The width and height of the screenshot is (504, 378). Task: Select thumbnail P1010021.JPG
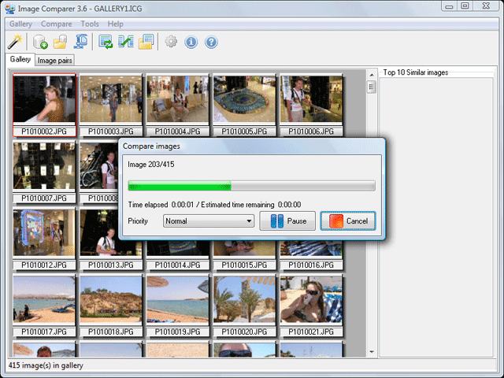click(311, 306)
